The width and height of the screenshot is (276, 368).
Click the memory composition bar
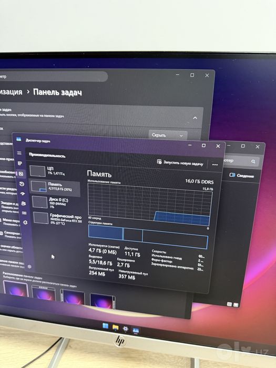[148, 237]
